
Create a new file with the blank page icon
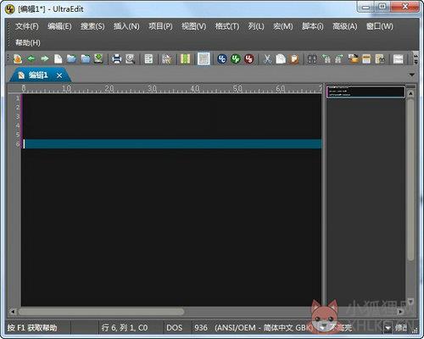point(59,58)
